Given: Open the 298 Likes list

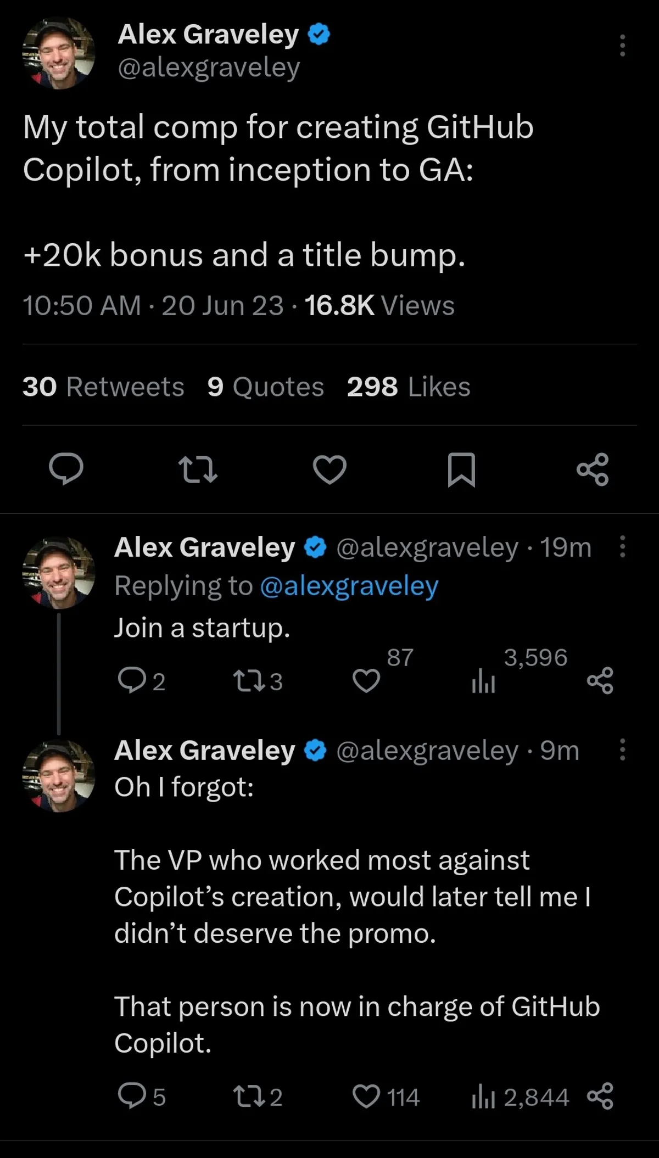Looking at the screenshot, I should [x=409, y=387].
